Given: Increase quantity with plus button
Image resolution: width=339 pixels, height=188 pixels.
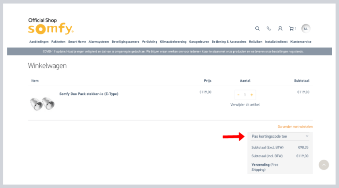Looking at the screenshot, I should (x=252, y=95).
